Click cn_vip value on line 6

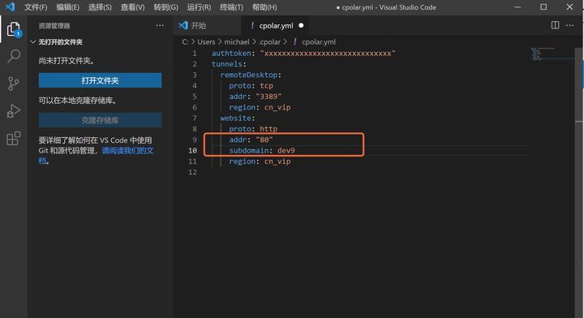tap(277, 107)
